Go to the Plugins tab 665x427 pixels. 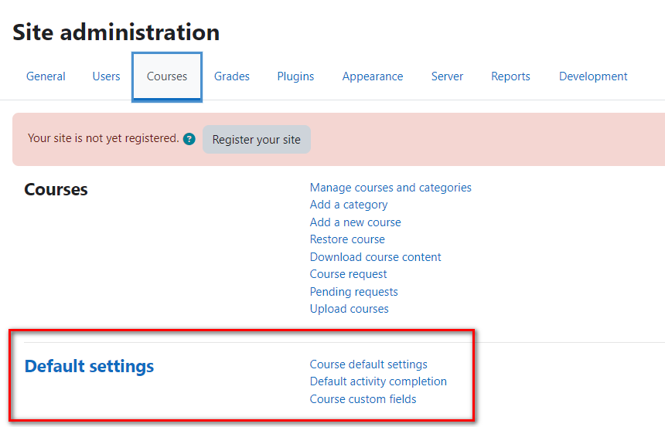295,76
